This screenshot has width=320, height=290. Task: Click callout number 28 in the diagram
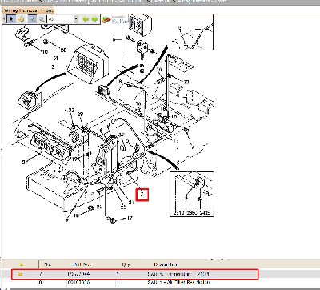63,50
